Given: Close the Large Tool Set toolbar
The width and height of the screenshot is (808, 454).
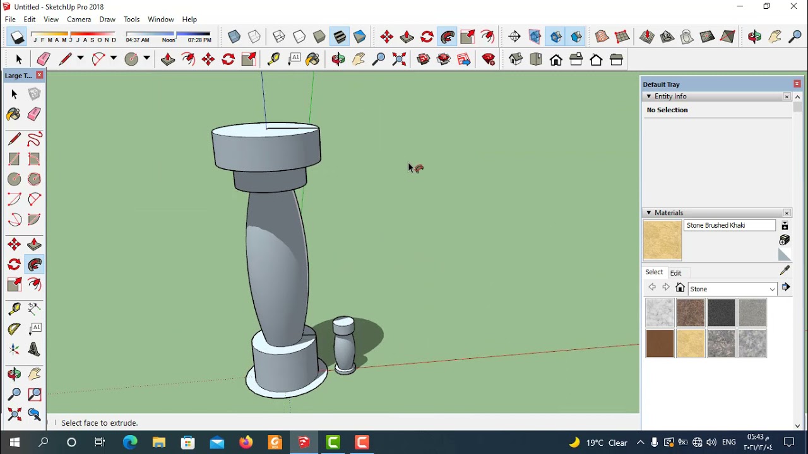Looking at the screenshot, I should 39,75.
